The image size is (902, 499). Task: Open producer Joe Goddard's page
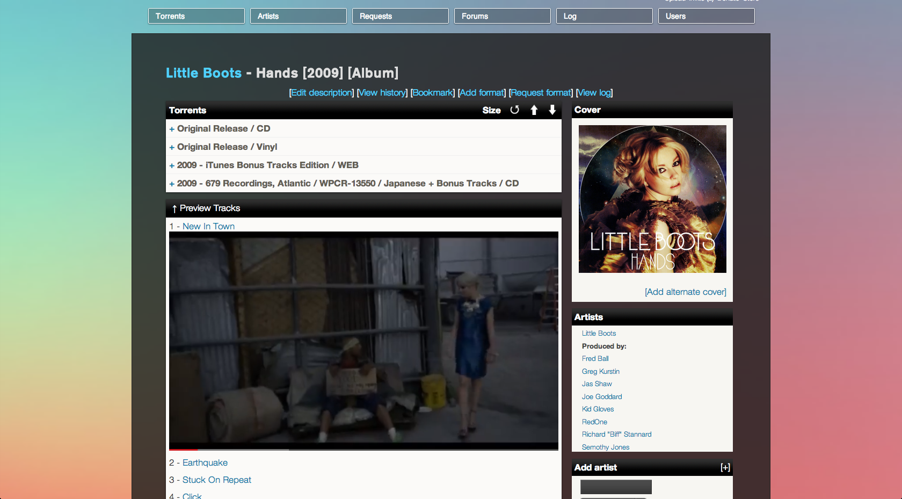pyautogui.click(x=602, y=397)
